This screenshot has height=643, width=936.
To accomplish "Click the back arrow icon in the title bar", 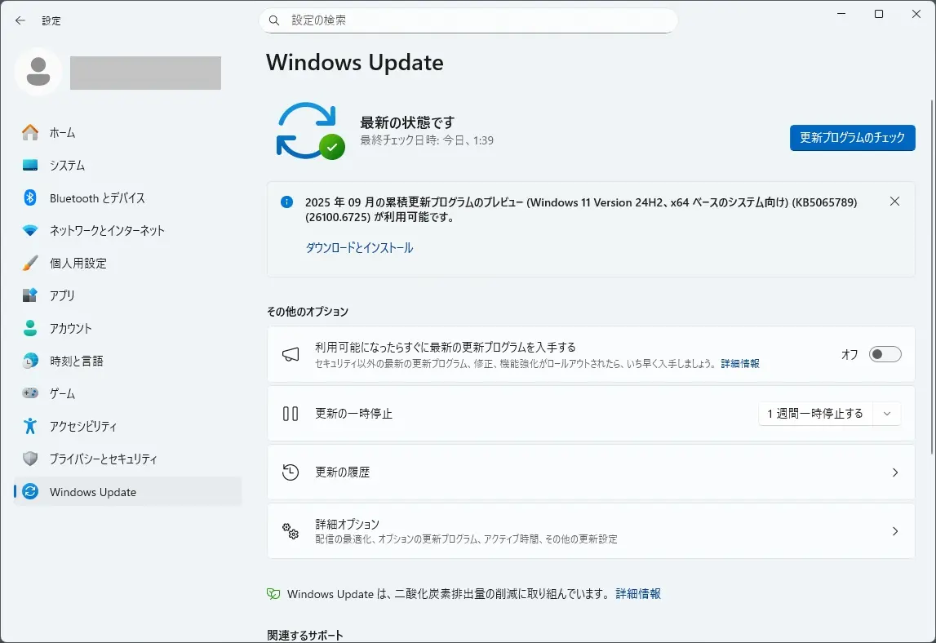I will [20, 20].
